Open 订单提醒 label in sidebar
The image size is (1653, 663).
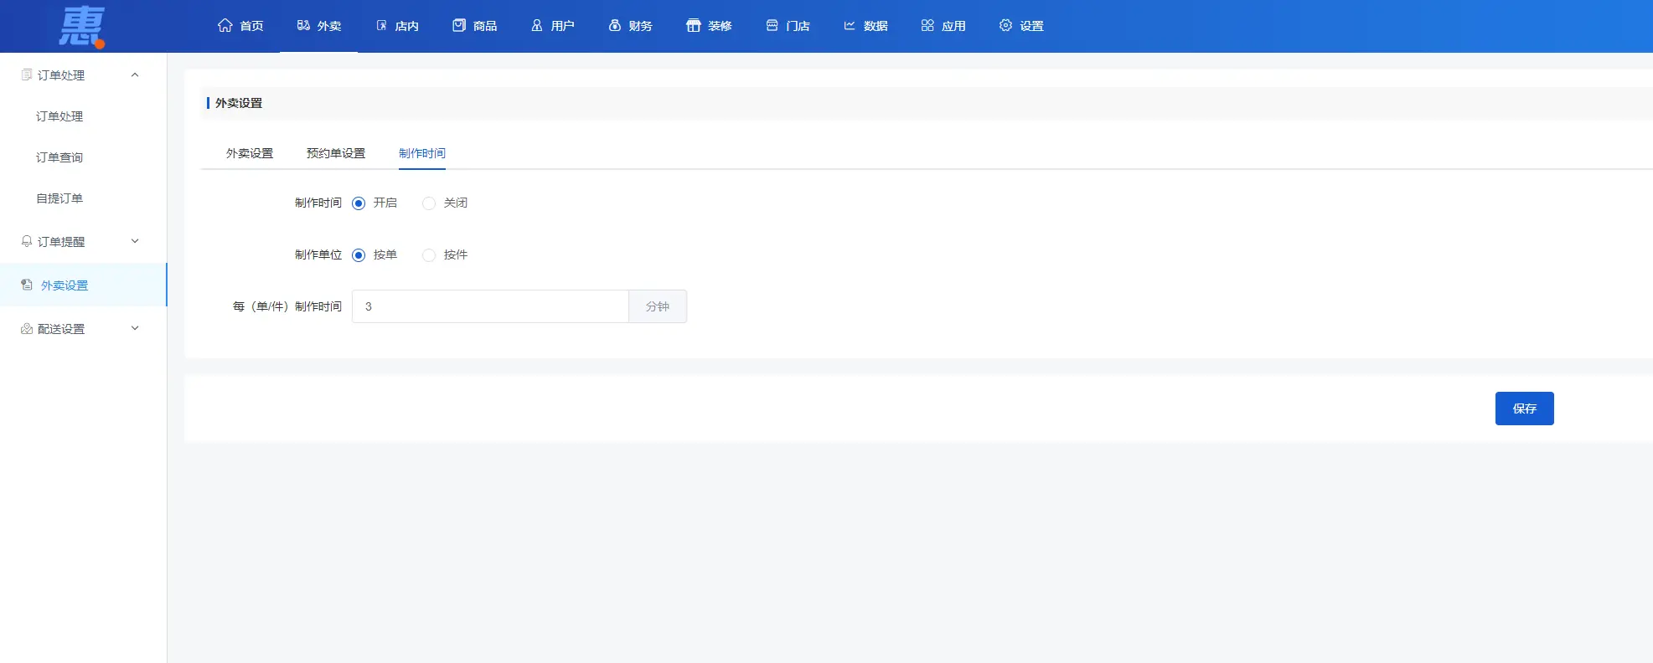point(61,242)
